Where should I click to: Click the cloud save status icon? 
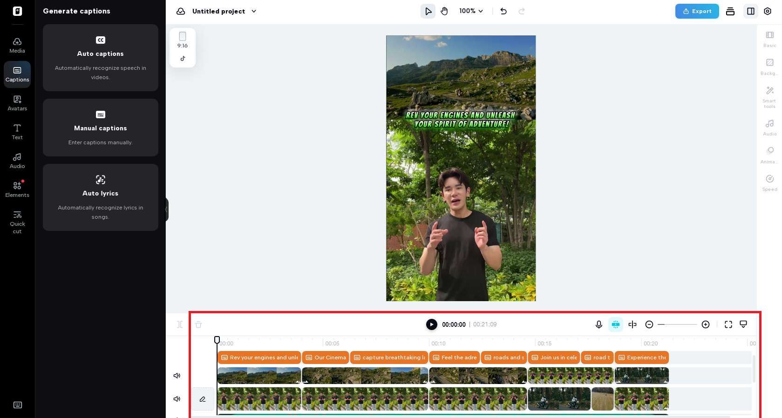pos(181,11)
